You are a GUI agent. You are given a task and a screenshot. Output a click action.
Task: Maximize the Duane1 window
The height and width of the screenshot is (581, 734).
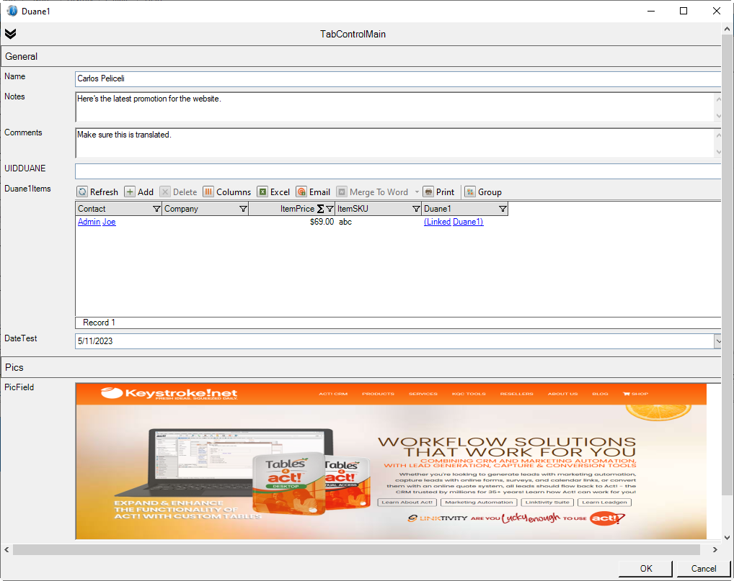[684, 11]
